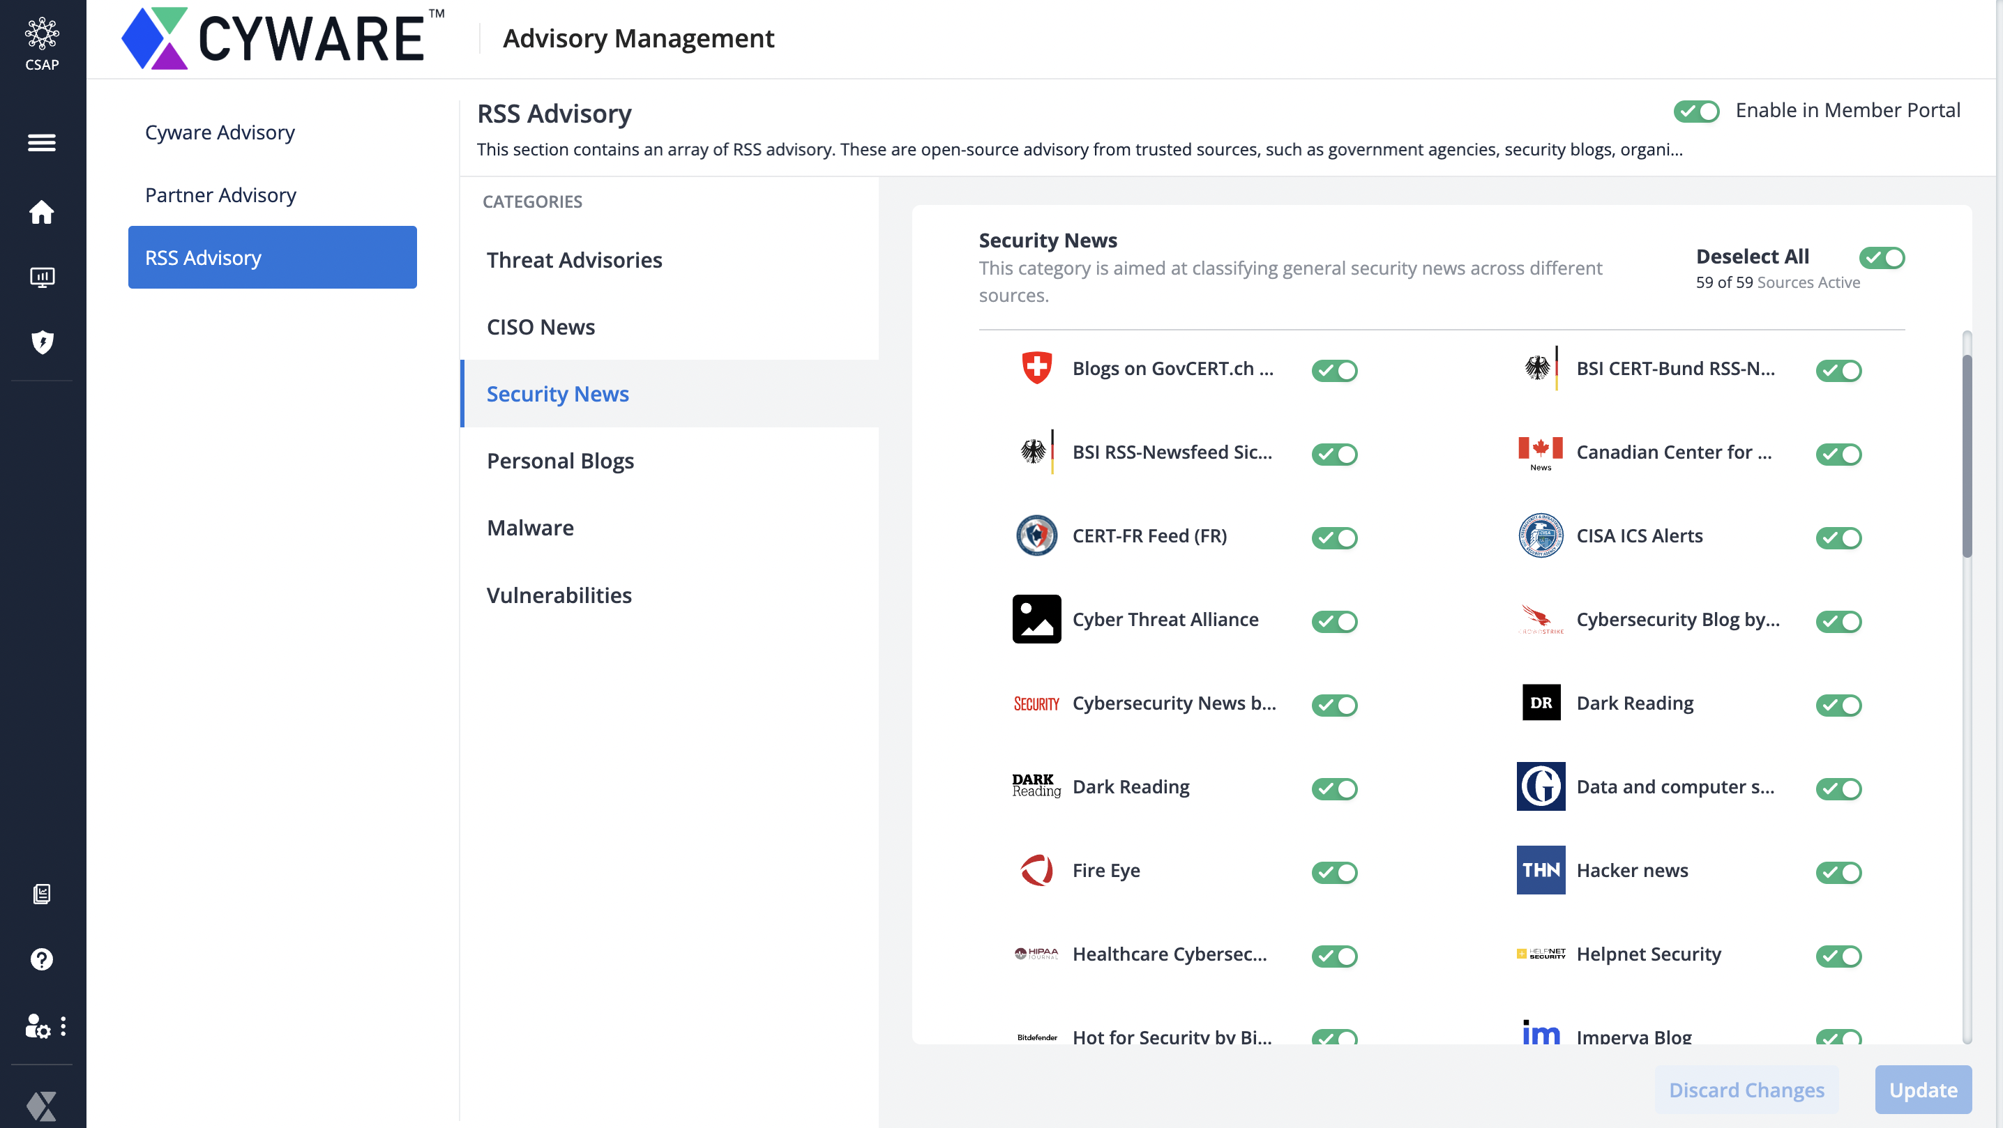Click the sources list vertical scrollbar
Viewport: 2003px width, 1128px height.
pyautogui.click(x=1967, y=457)
